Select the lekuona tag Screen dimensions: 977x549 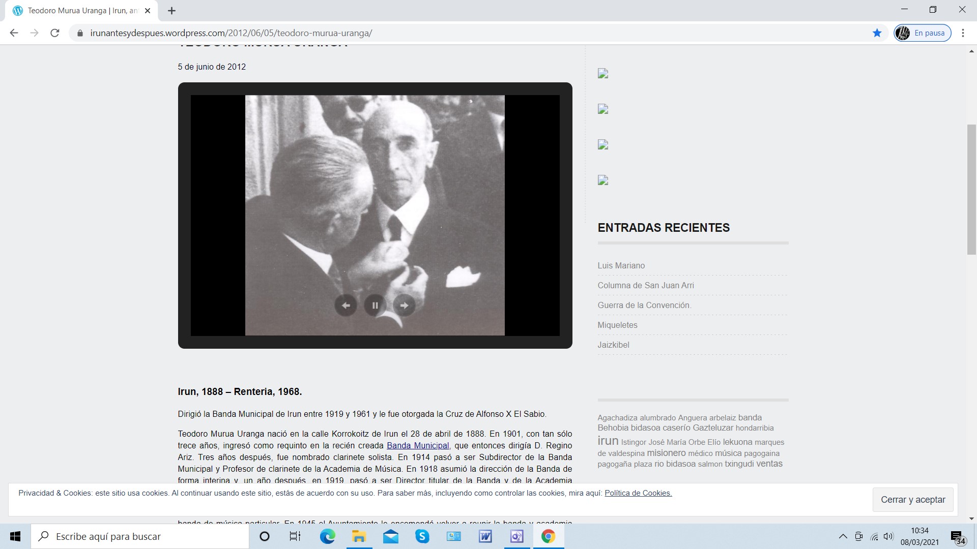[x=737, y=442]
